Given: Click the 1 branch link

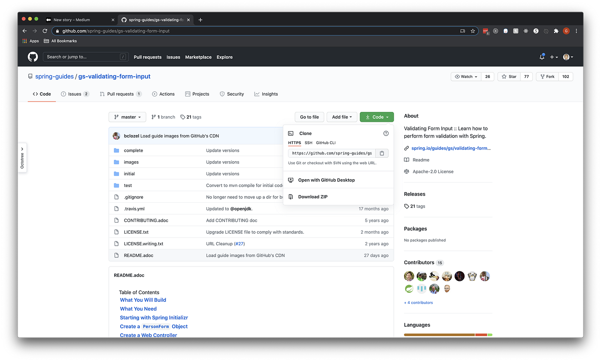Looking at the screenshot, I should pos(163,117).
